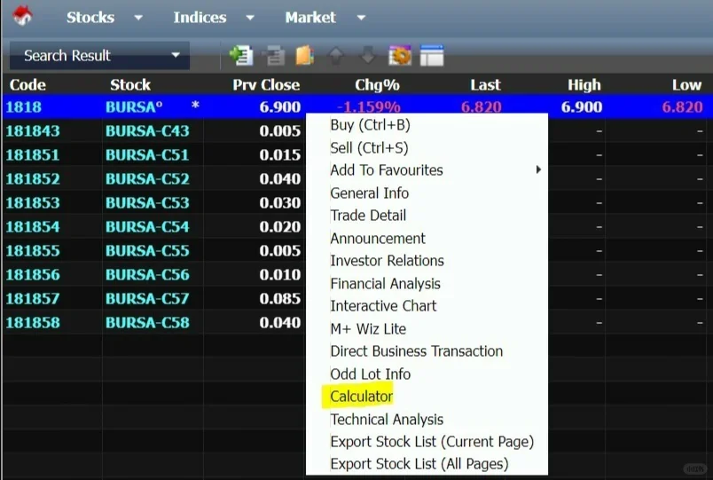Click the Stocks menu label
The image size is (713, 480).
(90, 17)
